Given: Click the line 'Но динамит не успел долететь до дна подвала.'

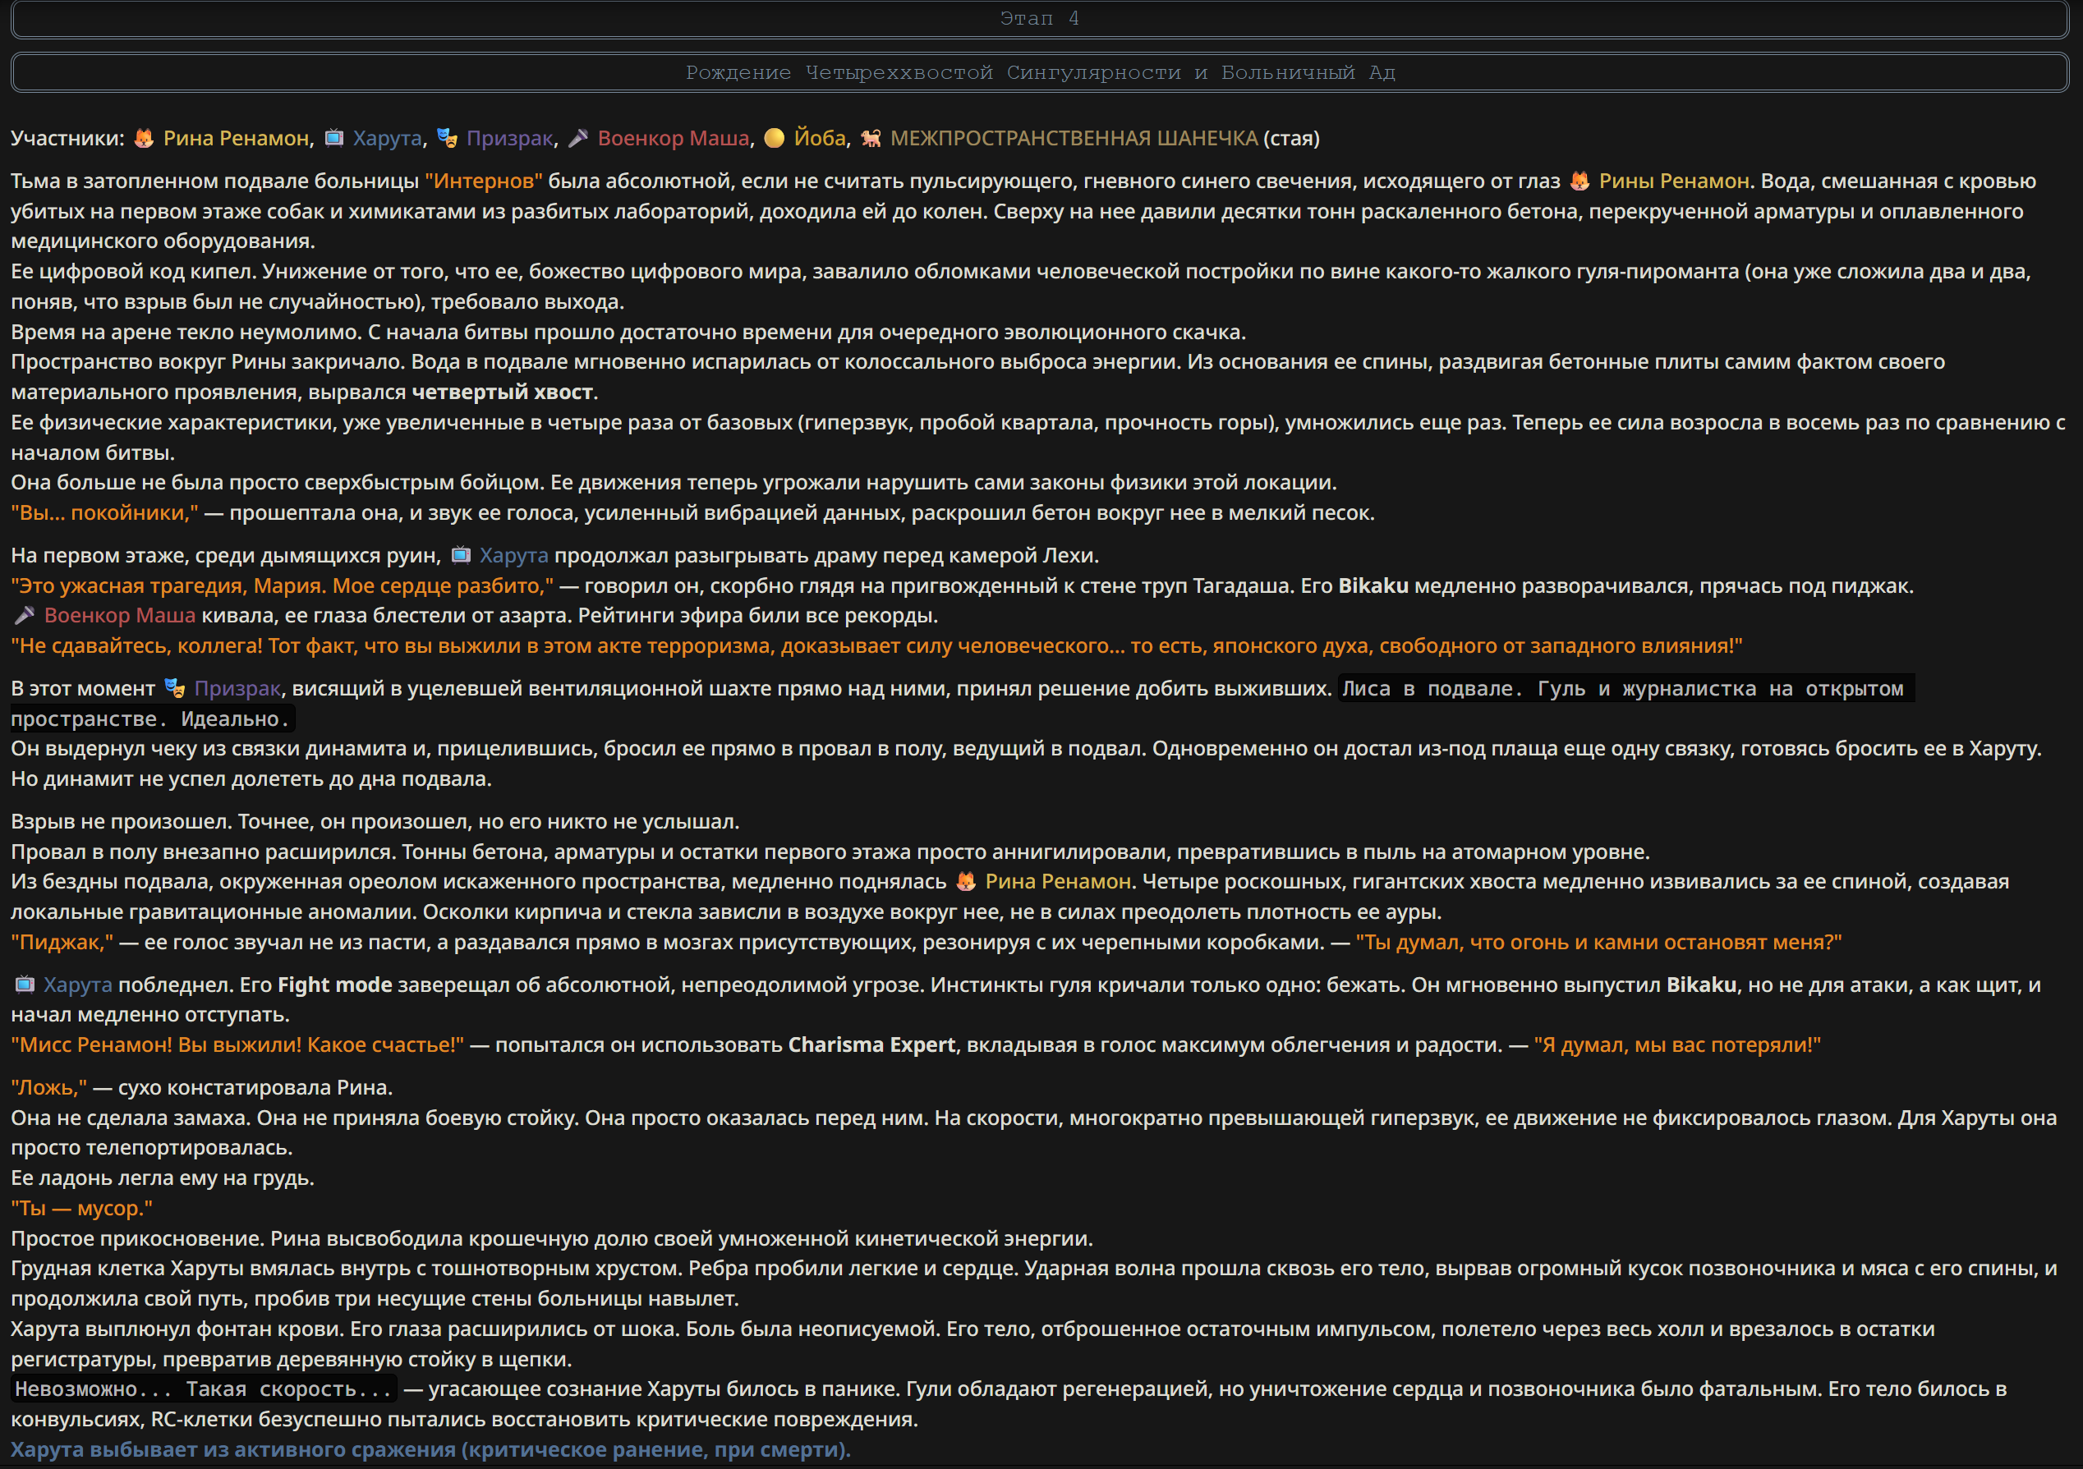Looking at the screenshot, I should click(x=251, y=779).
